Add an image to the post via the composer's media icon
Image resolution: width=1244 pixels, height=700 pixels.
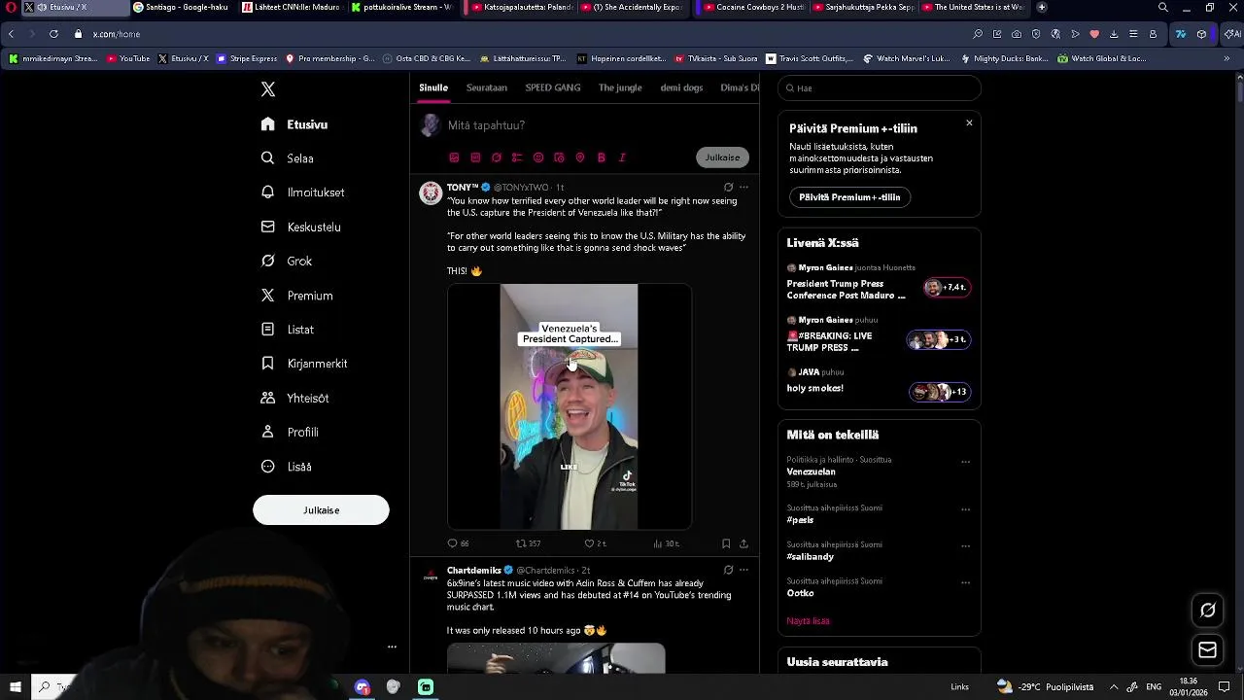pyautogui.click(x=454, y=157)
